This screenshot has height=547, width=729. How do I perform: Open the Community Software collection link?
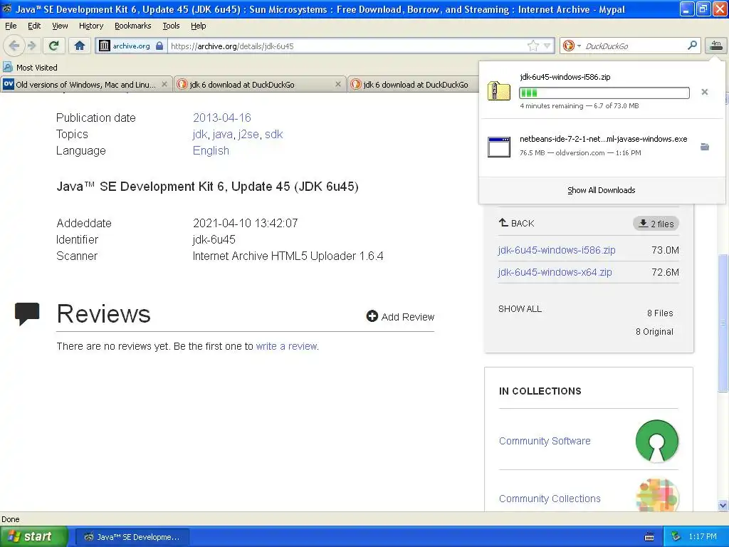pyautogui.click(x=545, y=441)
